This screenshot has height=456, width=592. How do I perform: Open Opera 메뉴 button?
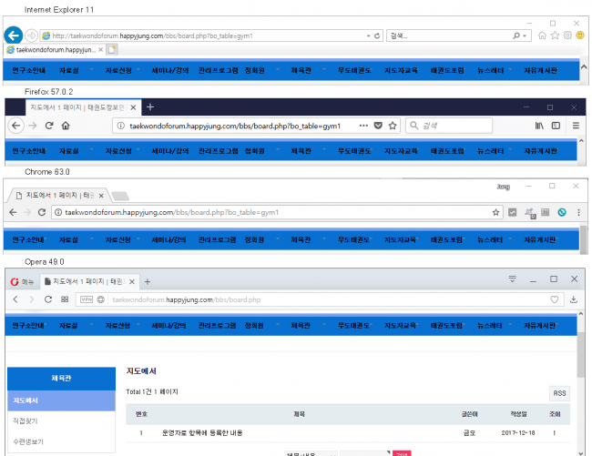click(23, 282)
